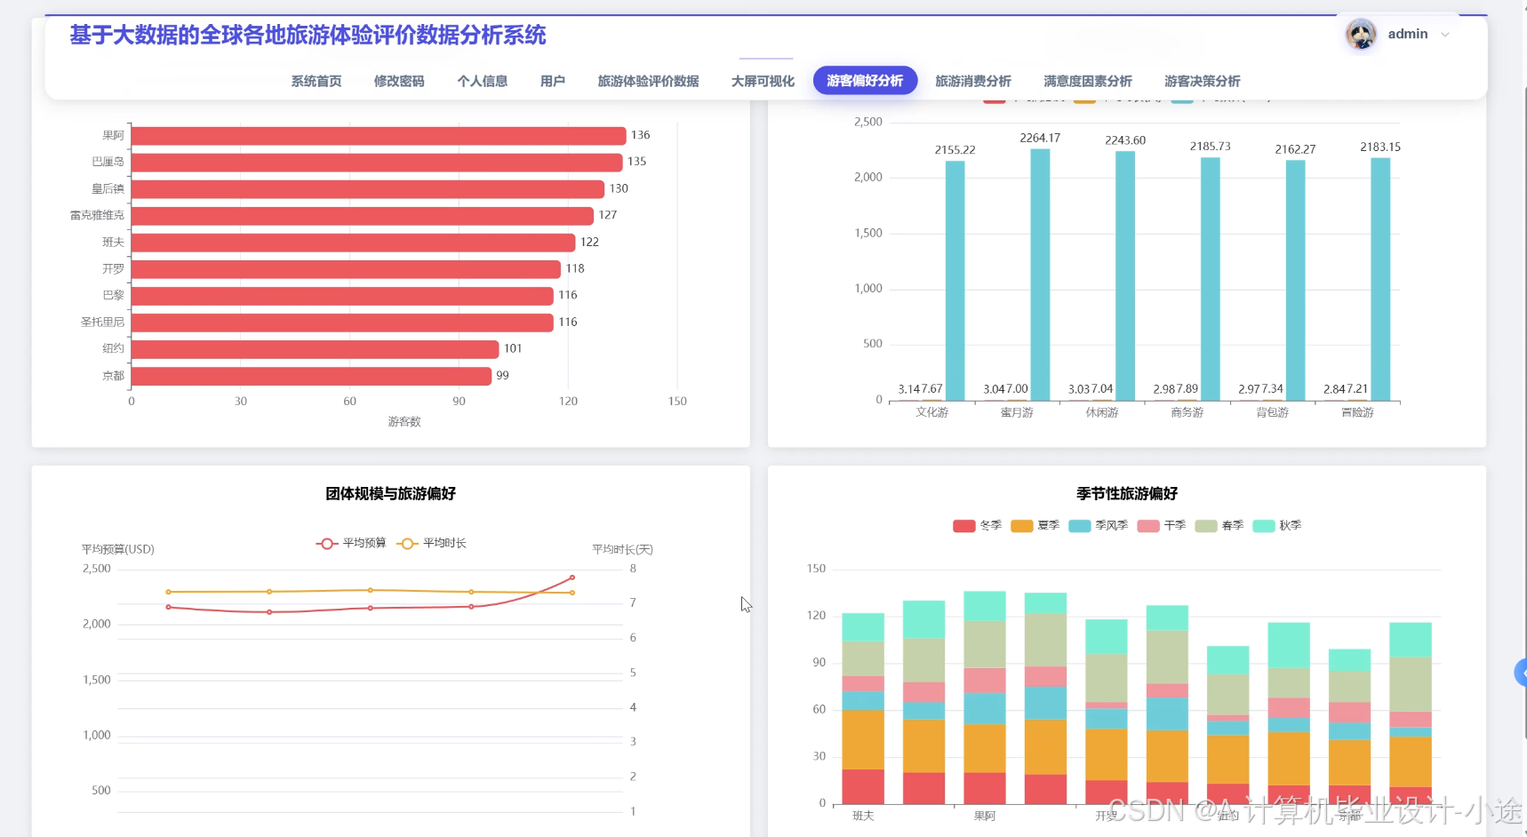
Task: Toggle the 季风季 legend entry
Action: [1103, 525]
